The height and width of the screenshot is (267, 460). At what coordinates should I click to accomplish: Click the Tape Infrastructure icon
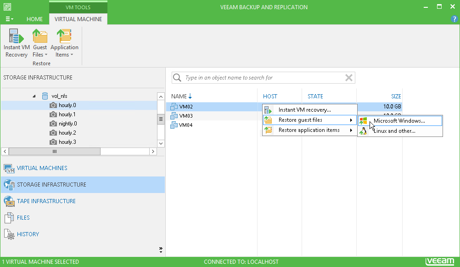coord(9,201)
